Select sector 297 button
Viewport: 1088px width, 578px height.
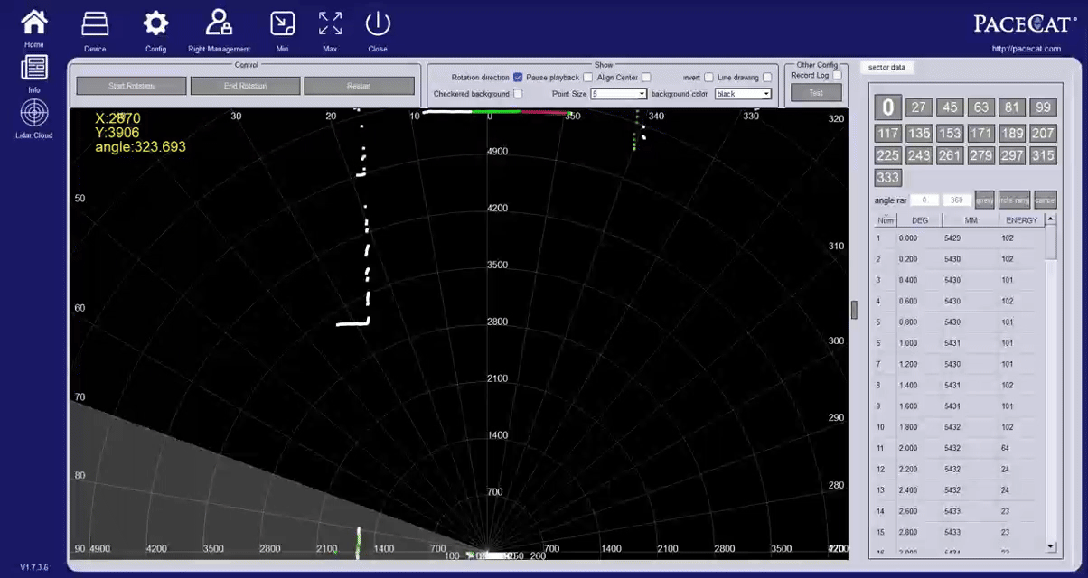[x=1012, y=155]
